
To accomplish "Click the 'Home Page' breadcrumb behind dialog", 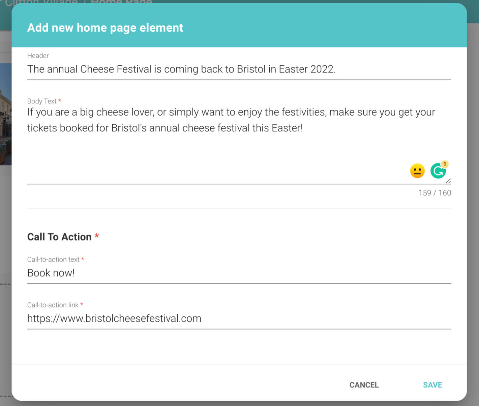I will pyautogui.click(x=121, y=2).
